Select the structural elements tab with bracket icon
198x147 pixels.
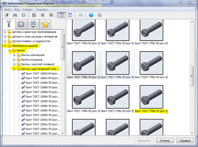tap(21, 24)
